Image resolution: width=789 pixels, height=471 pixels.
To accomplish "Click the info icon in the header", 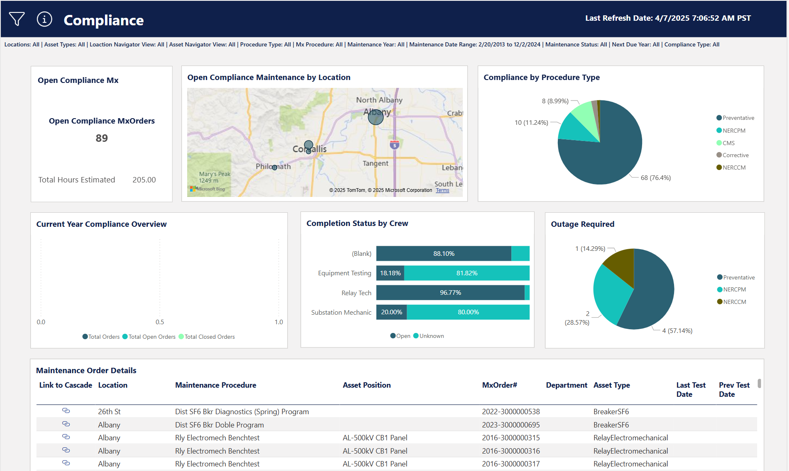I will pyautogui.click(x=44, y=19).
